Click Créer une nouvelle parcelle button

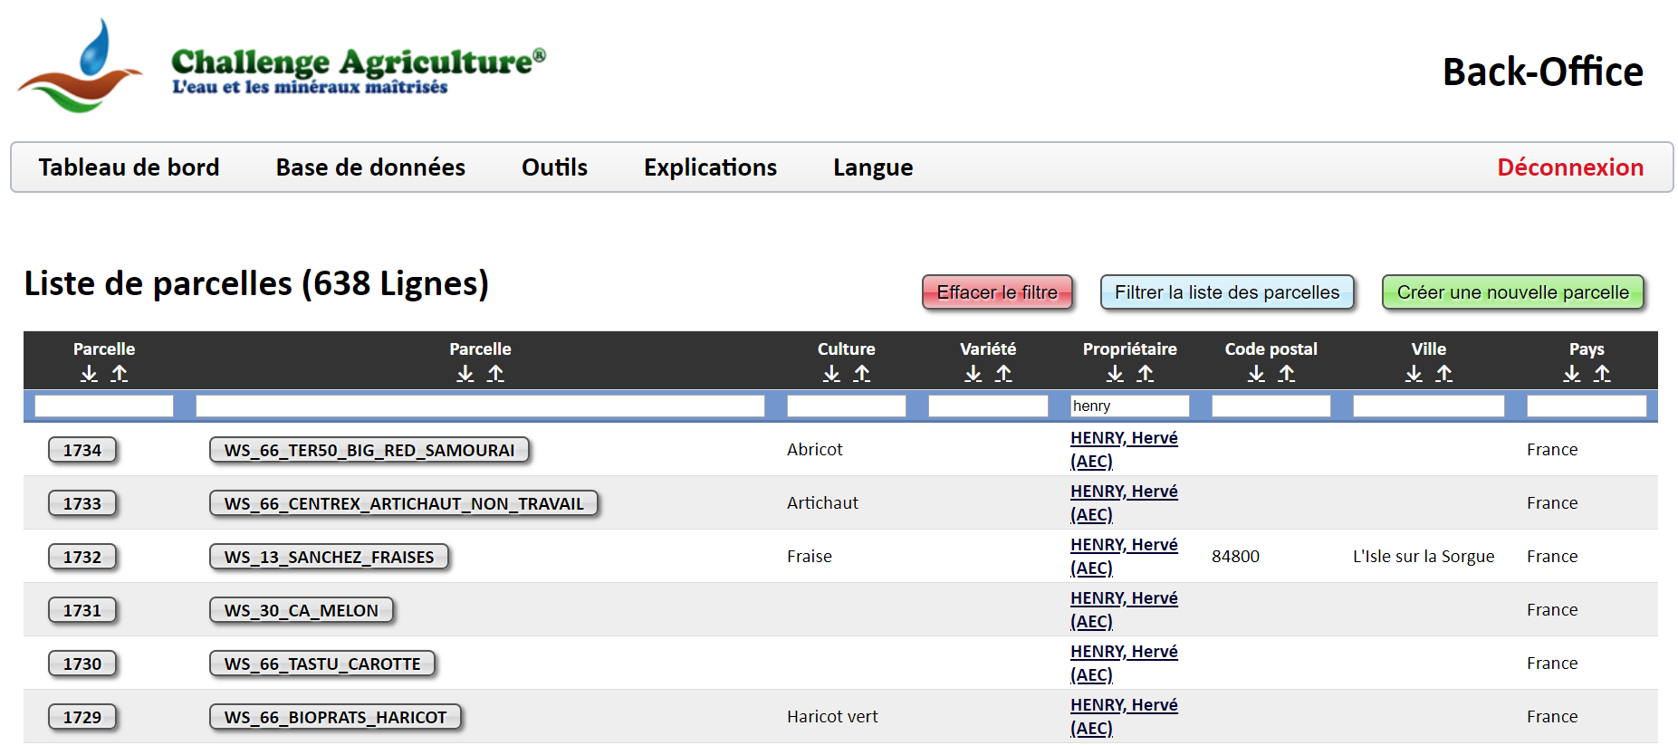coord(1512,292)
